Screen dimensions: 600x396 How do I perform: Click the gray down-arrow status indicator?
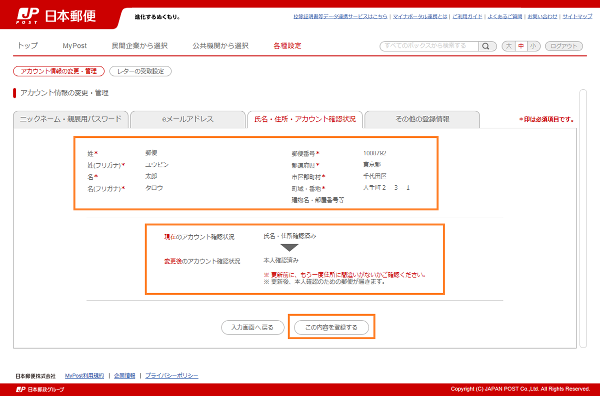pyautogui.click(x=289, y=248)
